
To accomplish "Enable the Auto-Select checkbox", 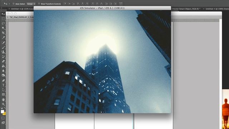I will pyautogui.click(x=14, y=4).
